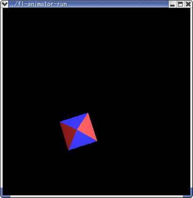This screenshot has width=193, height=198.
Task: Click the leftmost corner of the shape
Action: pos(60,122)
